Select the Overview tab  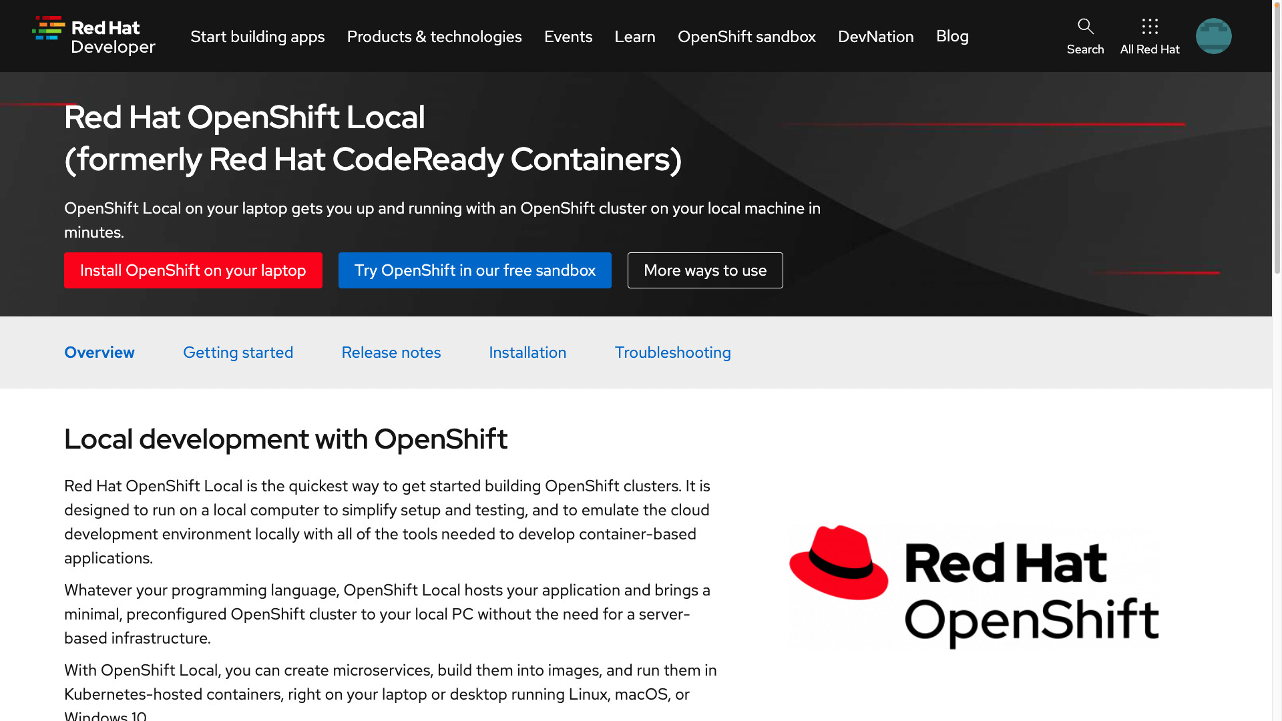click(x=99, y=352)
